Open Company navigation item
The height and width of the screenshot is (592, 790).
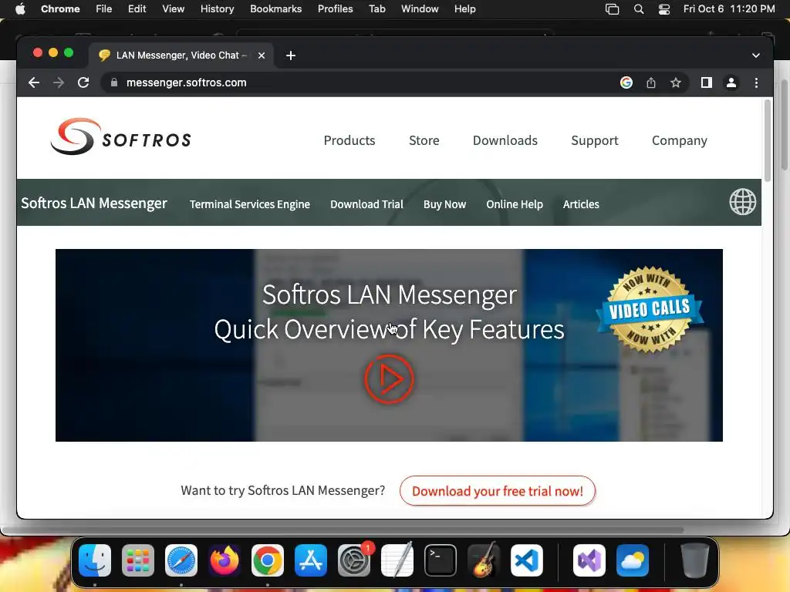679,140
